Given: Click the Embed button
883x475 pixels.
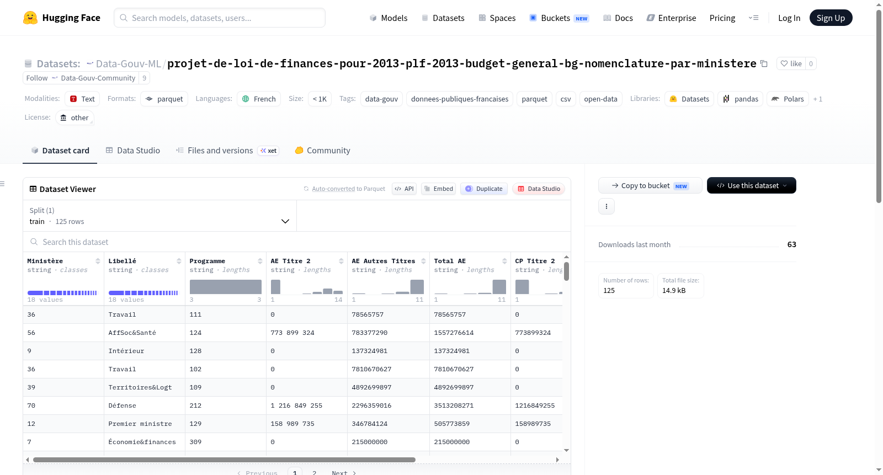Looking at the screenshot, I should point(439,189).
